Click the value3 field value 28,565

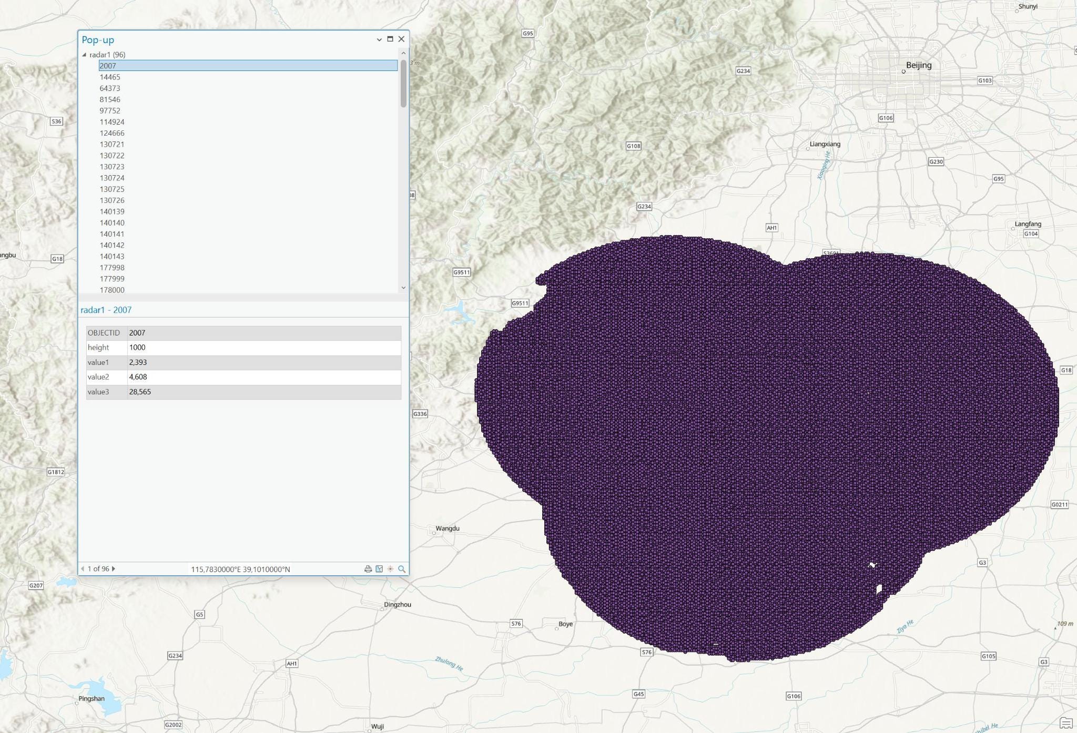(140, 392)
